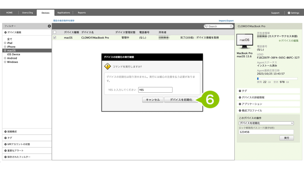
Task: Confirm with the デバイスを初期化 button
Action: pyautogui.click(x=181, y=100)
